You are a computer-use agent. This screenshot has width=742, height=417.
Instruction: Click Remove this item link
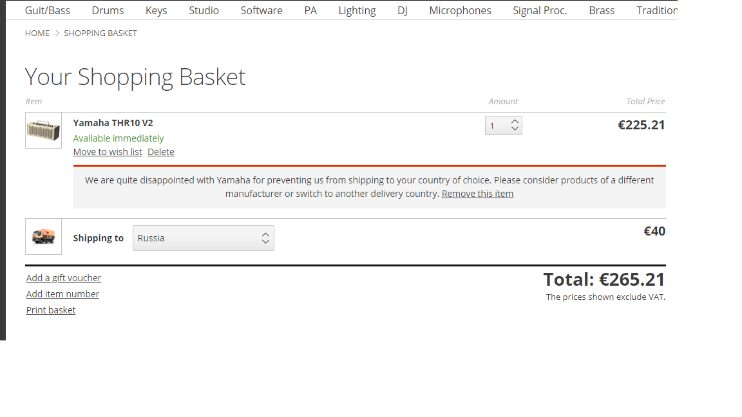point(477,194)
